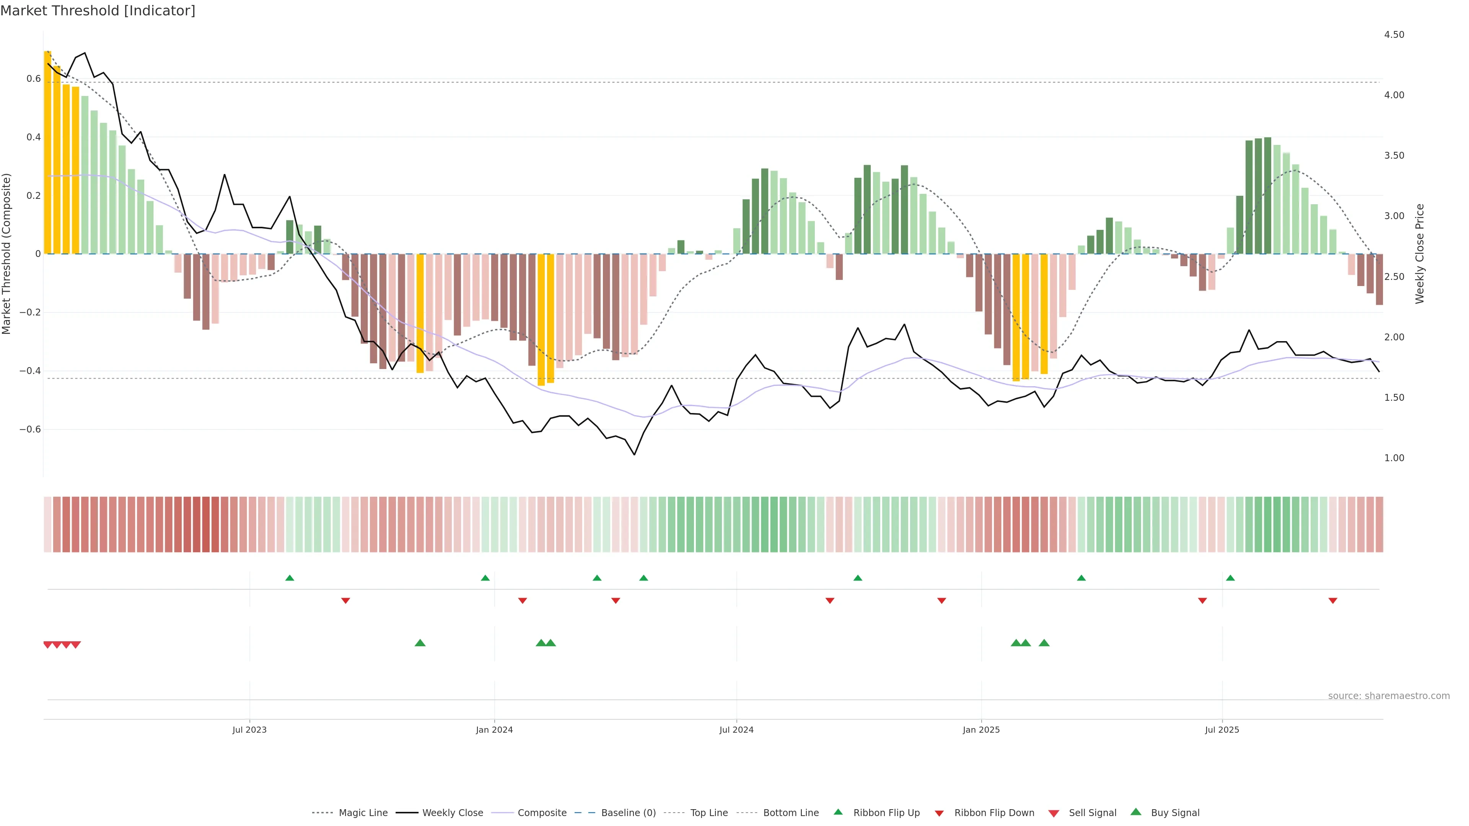Hide the Composite line via legend
The image size is (1469, 826).
pos(542,813)
